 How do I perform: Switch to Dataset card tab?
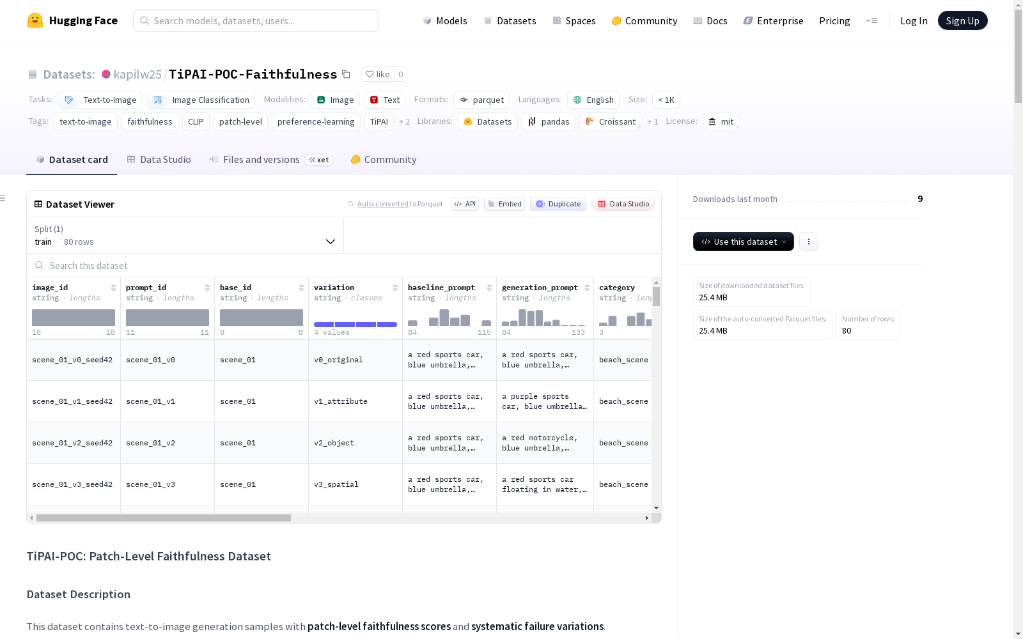pyautogui.click(x=72, y=160)
